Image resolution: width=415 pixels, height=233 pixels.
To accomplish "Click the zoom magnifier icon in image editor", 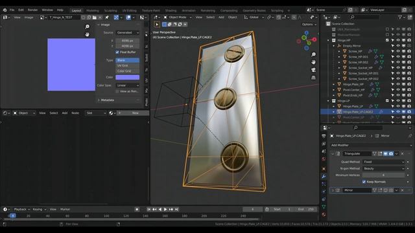I will pyautogui.click(x=87, y=27).
